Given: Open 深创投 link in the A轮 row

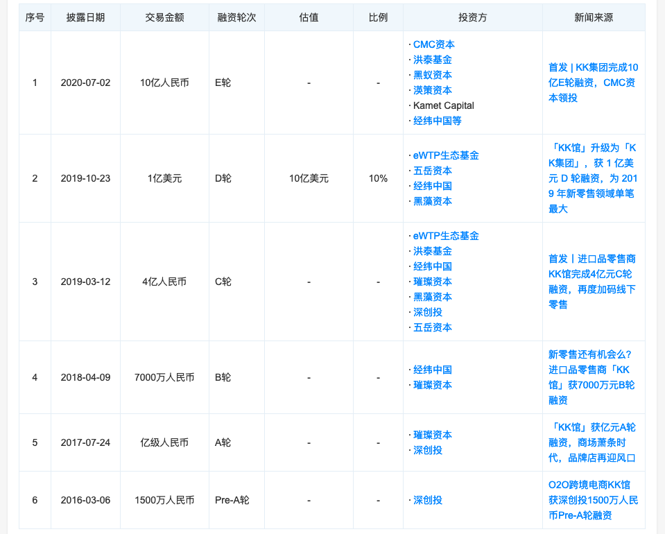Looking at the screenshot, I should pyautogui.click(x=427, y=451).
